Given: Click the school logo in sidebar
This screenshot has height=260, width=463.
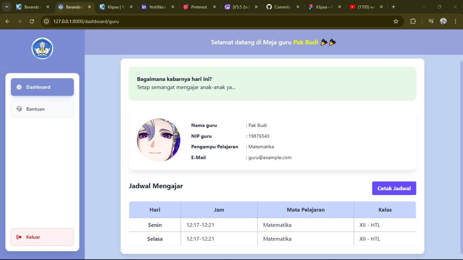Looking at the screenshot, I should (x=42, y=48).
